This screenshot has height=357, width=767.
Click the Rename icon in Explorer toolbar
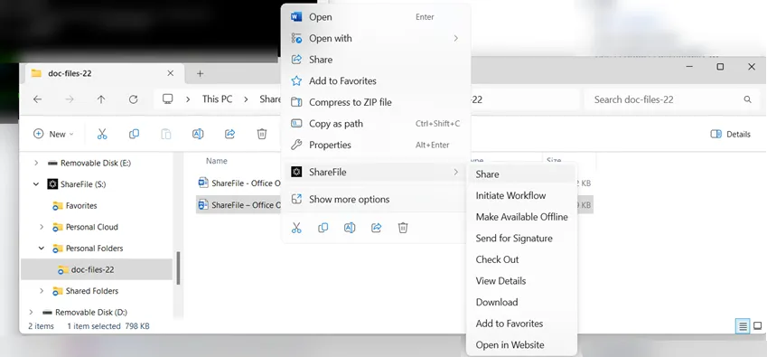point(198,134)
